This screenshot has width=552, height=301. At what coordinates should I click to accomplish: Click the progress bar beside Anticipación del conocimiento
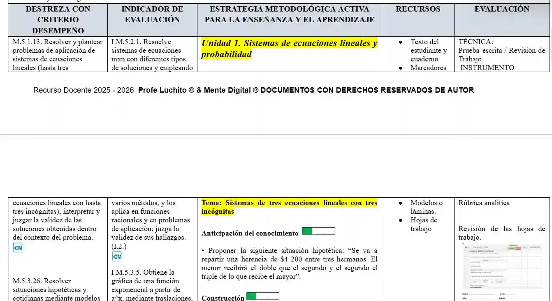pos(318,231)
